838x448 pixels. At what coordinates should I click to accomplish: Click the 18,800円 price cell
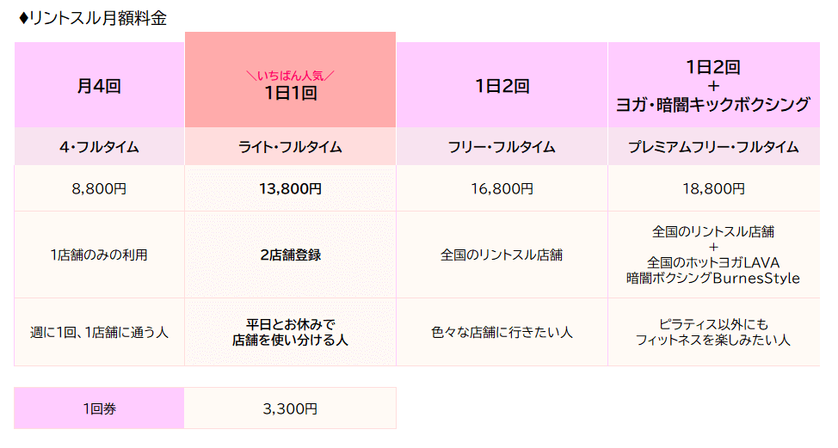pyautogui.click(x=713, y=188)
